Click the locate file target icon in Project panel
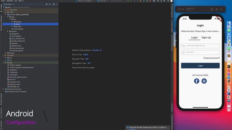 (x=47, y=4)
